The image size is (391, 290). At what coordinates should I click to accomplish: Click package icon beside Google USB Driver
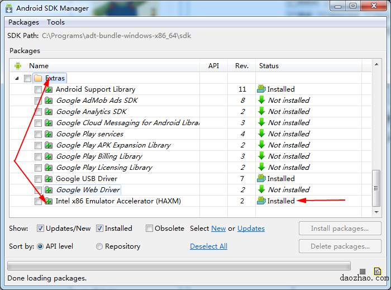coord(49,179)
